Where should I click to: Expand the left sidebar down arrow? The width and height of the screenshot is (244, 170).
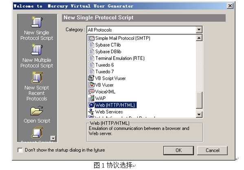53,138
